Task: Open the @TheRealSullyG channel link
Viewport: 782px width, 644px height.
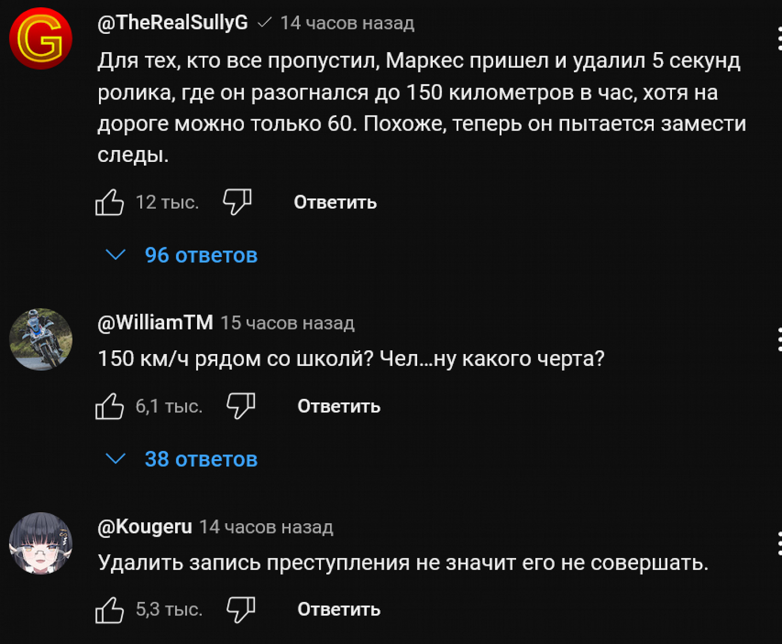Action: coord(173,23)
